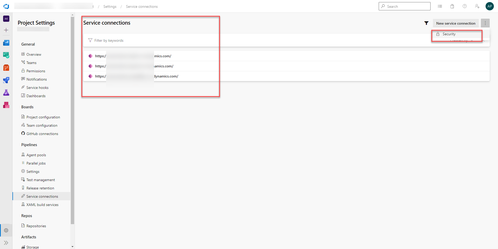Open the more options ellipsis menu

(x=485, y=23)
